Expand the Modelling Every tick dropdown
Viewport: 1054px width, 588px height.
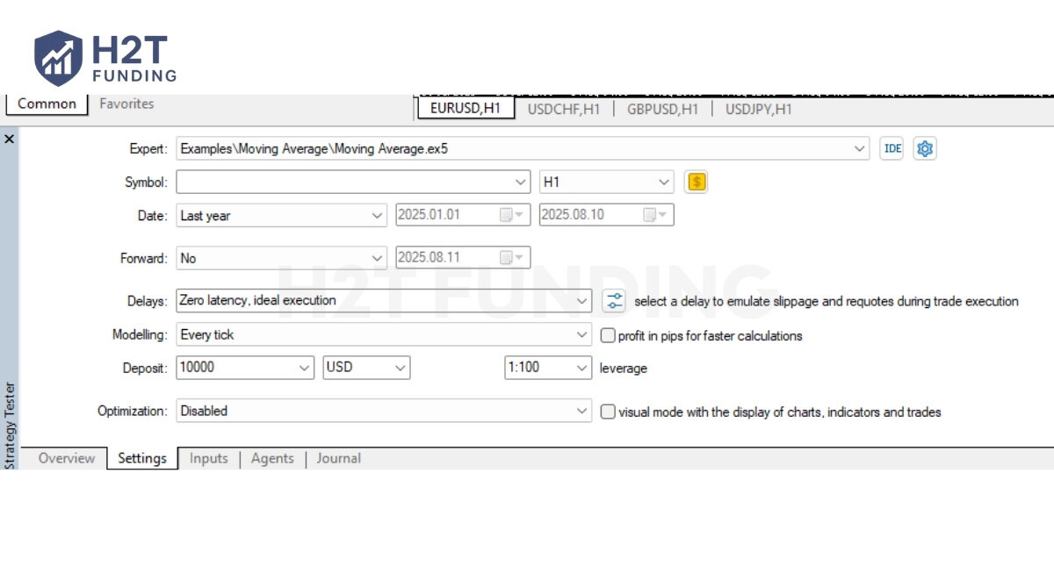(x=581, y=335)
